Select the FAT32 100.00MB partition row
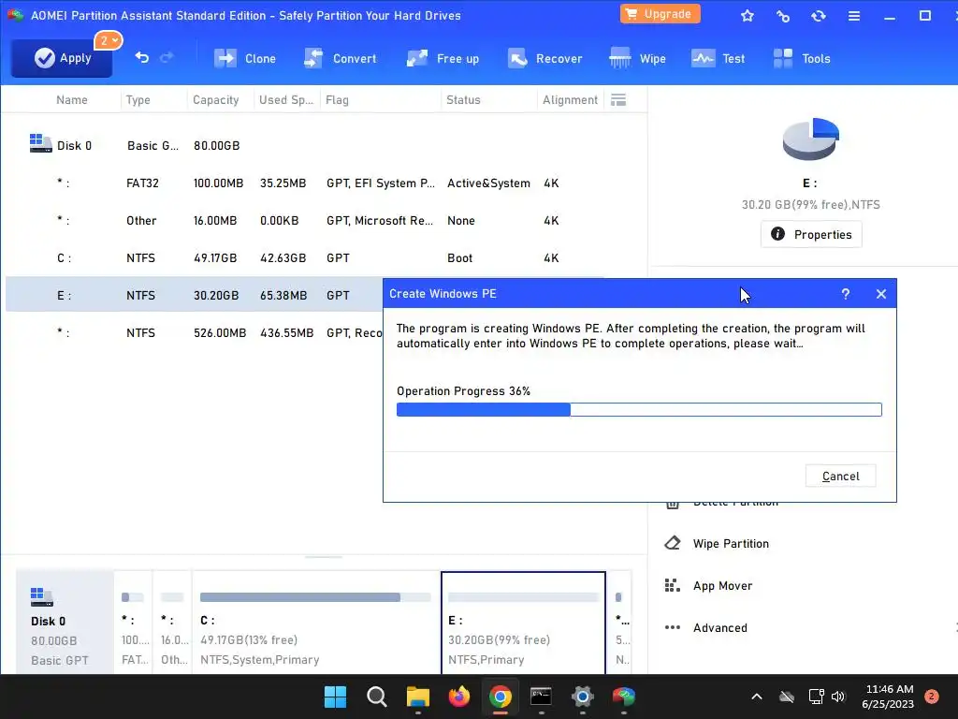This screenshot has width=958, height=719. coord(306,183)
